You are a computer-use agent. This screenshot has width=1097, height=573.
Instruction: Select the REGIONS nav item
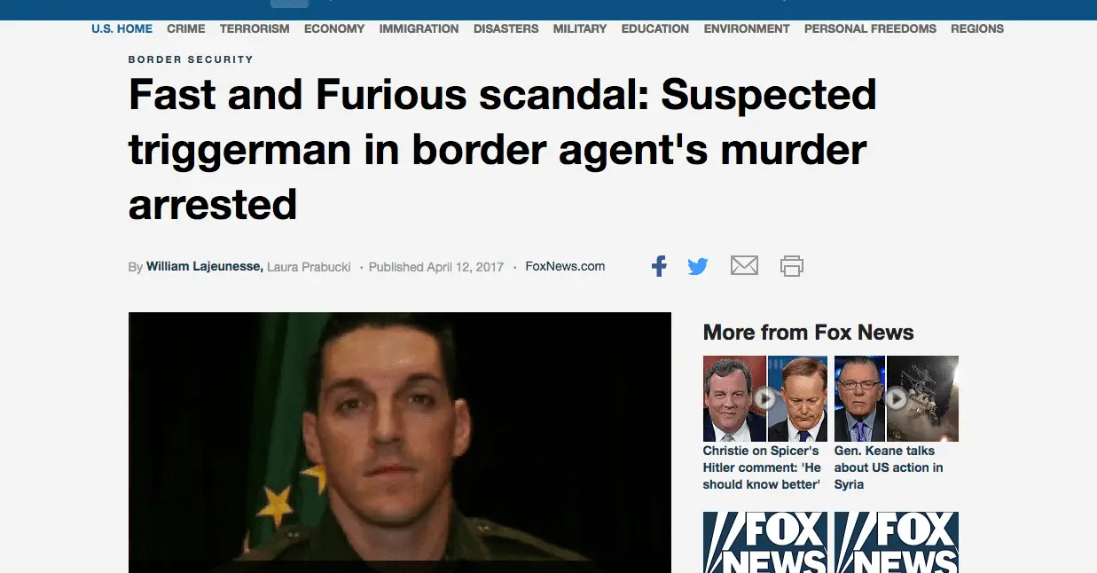977,28
